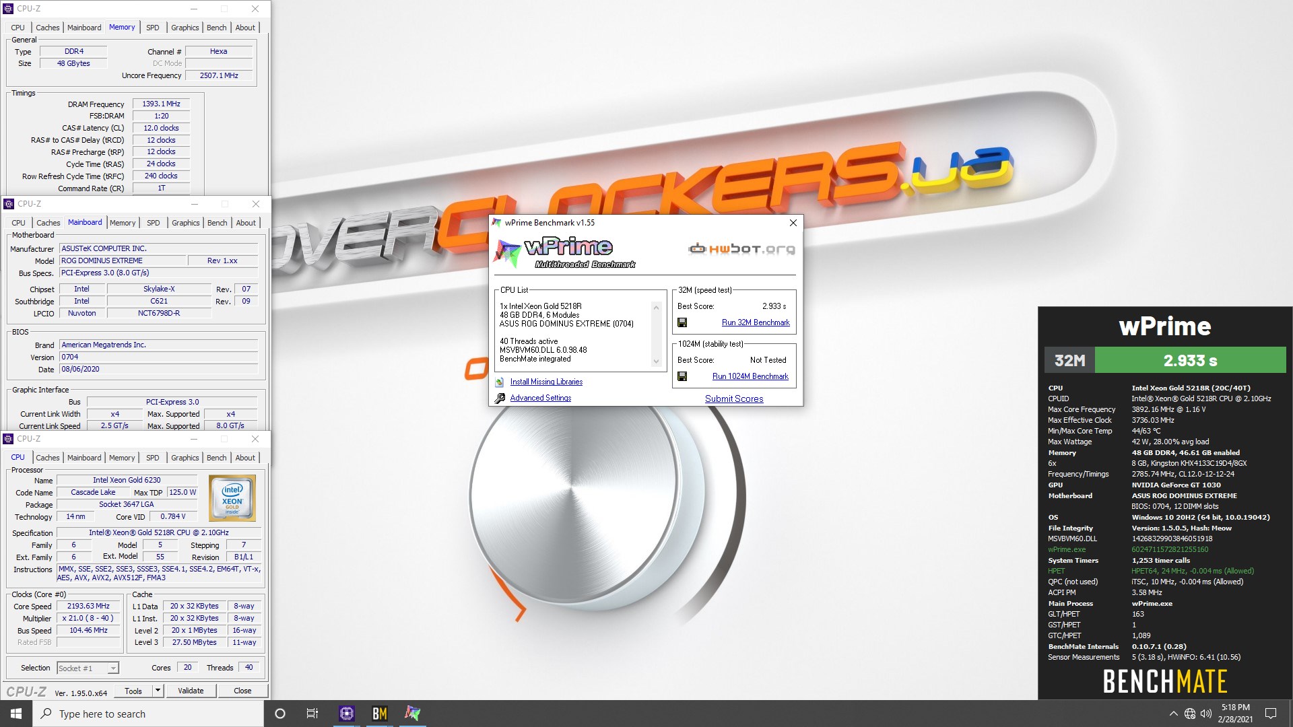
Task: Click the taskbar clock and date
Action: coord(1235,714)
